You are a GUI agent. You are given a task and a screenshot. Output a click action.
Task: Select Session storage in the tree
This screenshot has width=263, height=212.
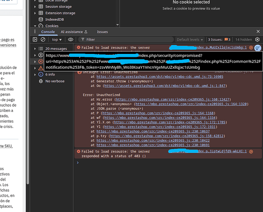[58, 6]
